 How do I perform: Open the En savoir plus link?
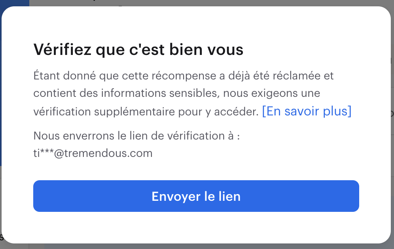(307, 111)
